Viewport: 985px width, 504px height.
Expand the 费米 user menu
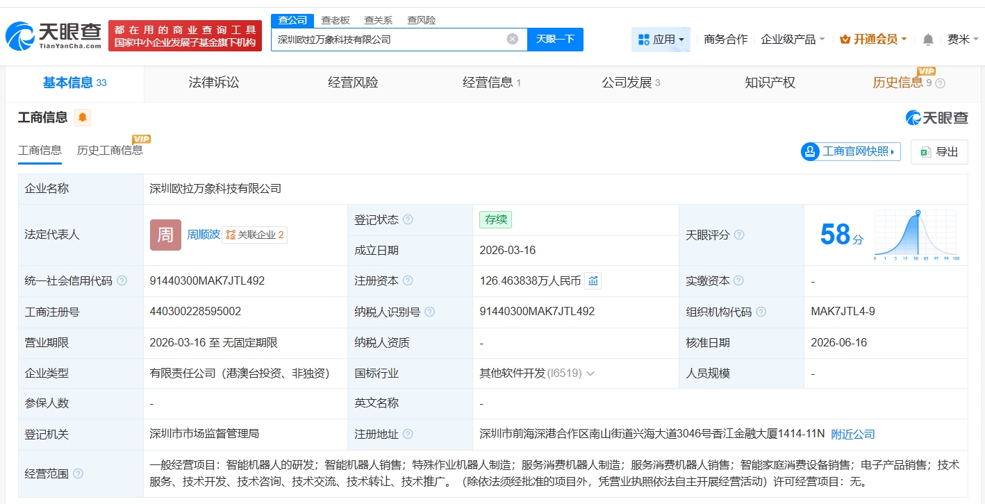[963, 40]
